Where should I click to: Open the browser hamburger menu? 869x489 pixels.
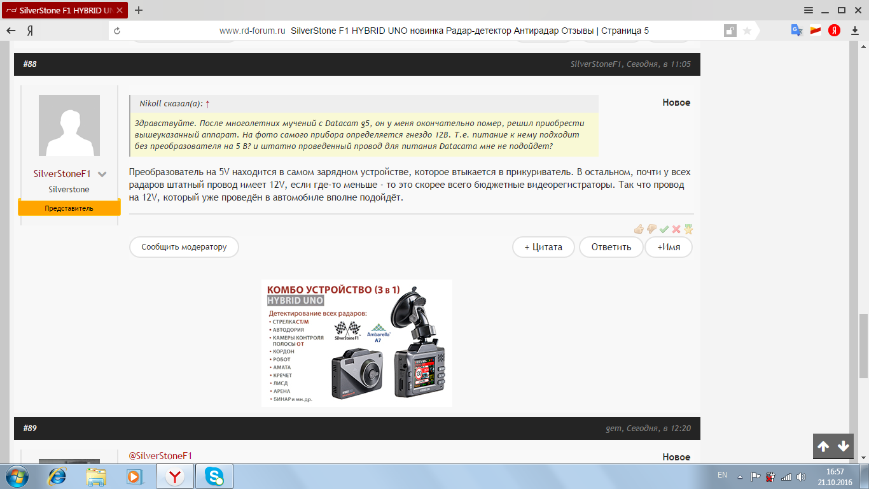click(x=809, y=10)
